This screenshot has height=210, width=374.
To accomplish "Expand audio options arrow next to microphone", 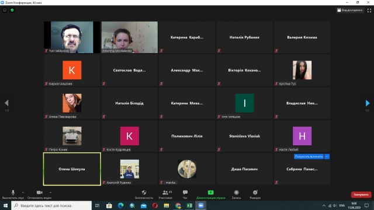I will click(x=23, y=192).
